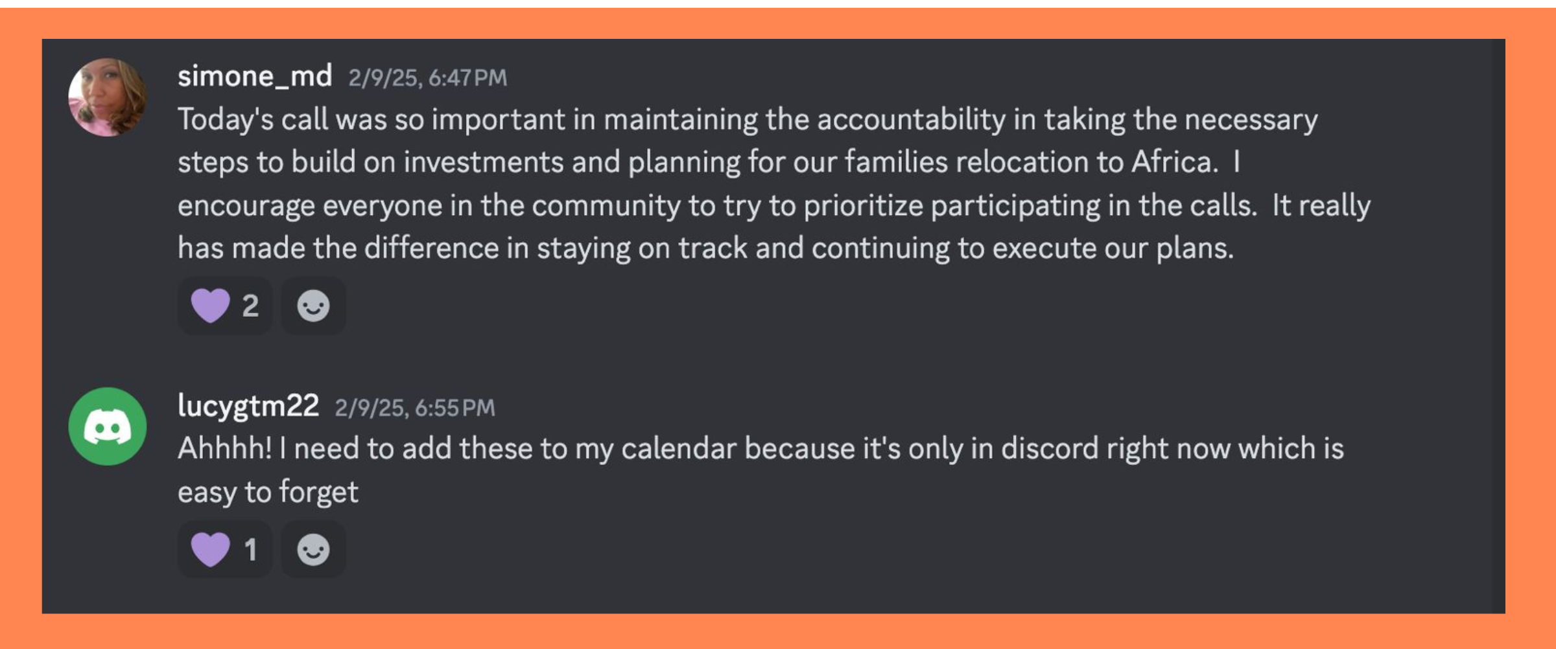The image size is (1556, 649).
Task: Click the 6:47 PM message timestamp
Action: coord(427,78)
